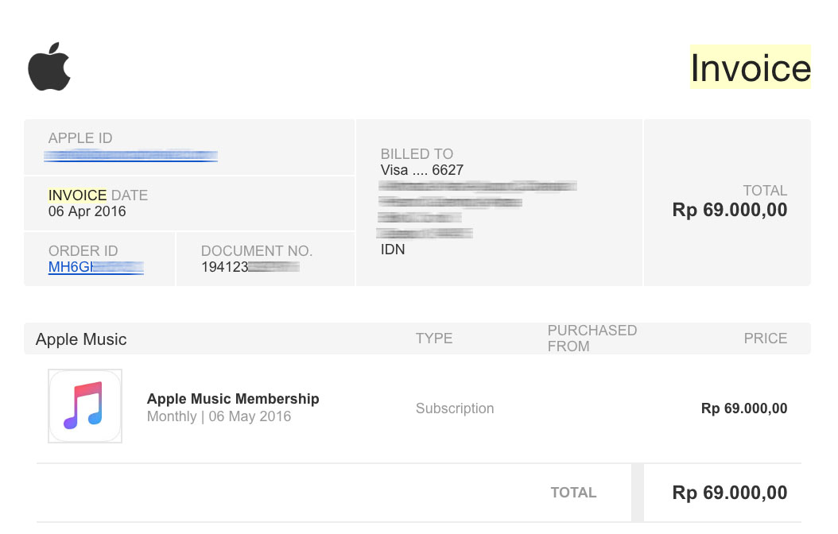Click the Apple Music app icon
Image resolution: width=838 pixels, height=534 pixels.
(x=84, y=406)
